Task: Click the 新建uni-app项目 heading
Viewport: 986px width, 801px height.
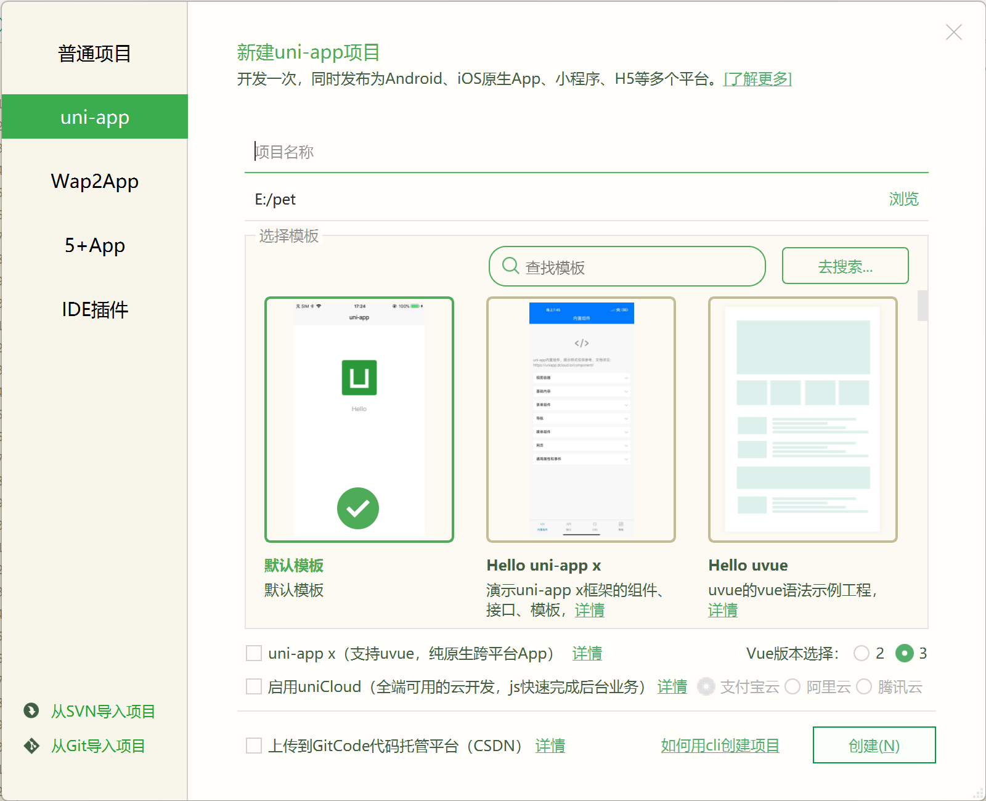Action: [x=308, y=52]
